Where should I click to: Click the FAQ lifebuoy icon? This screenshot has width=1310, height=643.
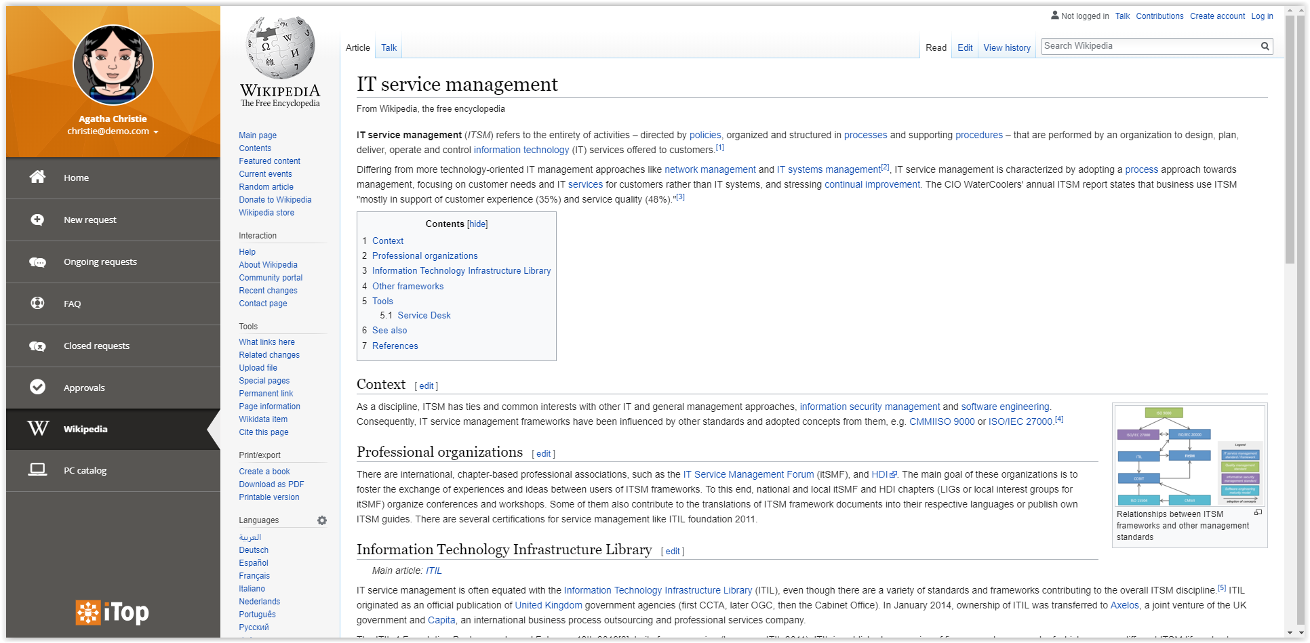tap(37, 304)
